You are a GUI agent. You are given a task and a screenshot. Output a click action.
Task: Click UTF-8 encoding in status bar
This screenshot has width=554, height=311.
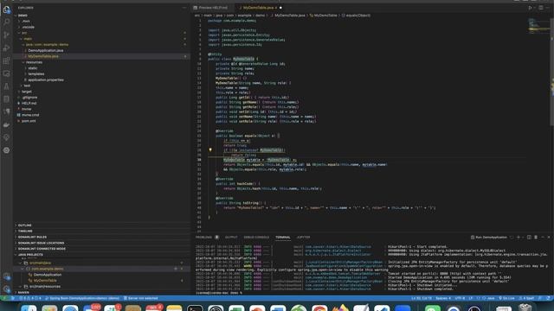tap(460, 298)
